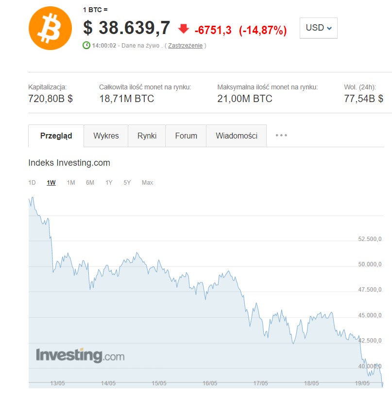Open the Forum tab
392x397 pixels.
click(x=186, y=136)
